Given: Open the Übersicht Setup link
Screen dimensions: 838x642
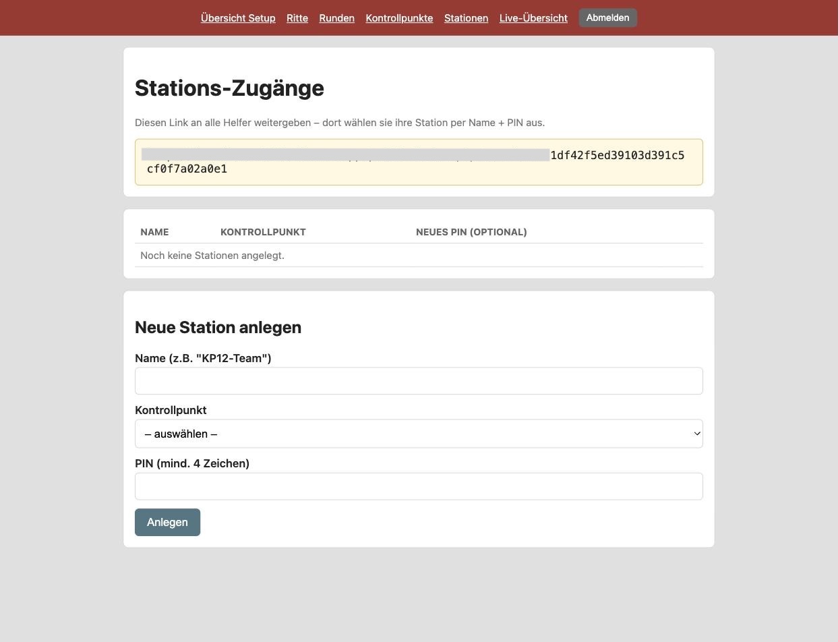Looking at the screenshot, I should click(238, 18).
